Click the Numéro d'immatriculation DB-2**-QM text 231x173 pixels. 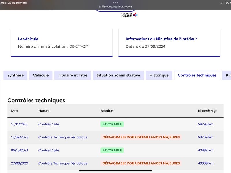coord(53,46)
